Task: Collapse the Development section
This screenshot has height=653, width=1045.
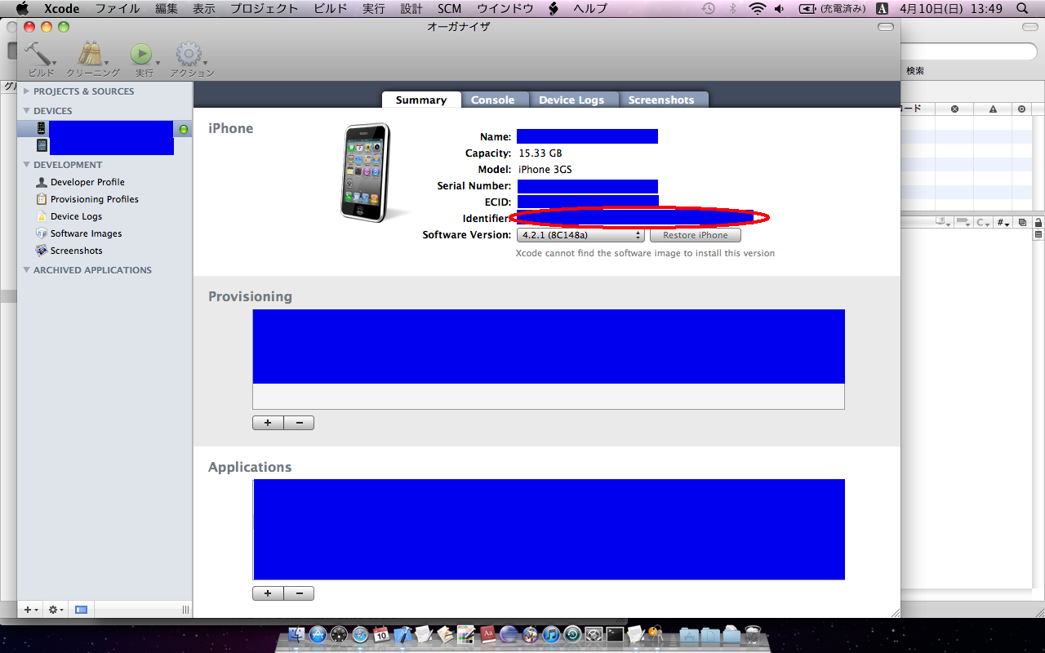Action: point(27,165)
